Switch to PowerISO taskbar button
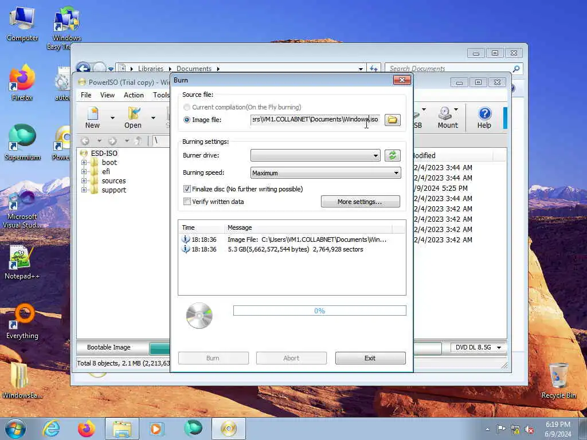The height and width of the screenshot is (440, 587). click(229, 429)
